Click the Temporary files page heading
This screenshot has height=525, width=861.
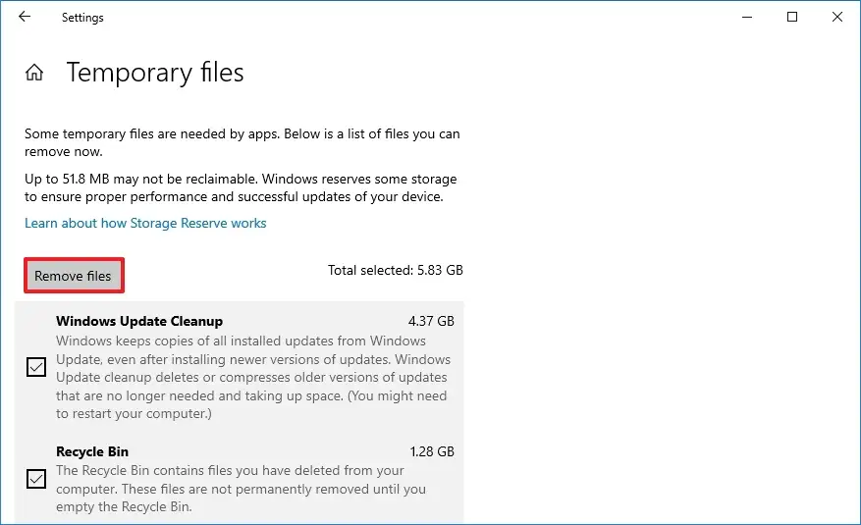click(x=155, y=73)
